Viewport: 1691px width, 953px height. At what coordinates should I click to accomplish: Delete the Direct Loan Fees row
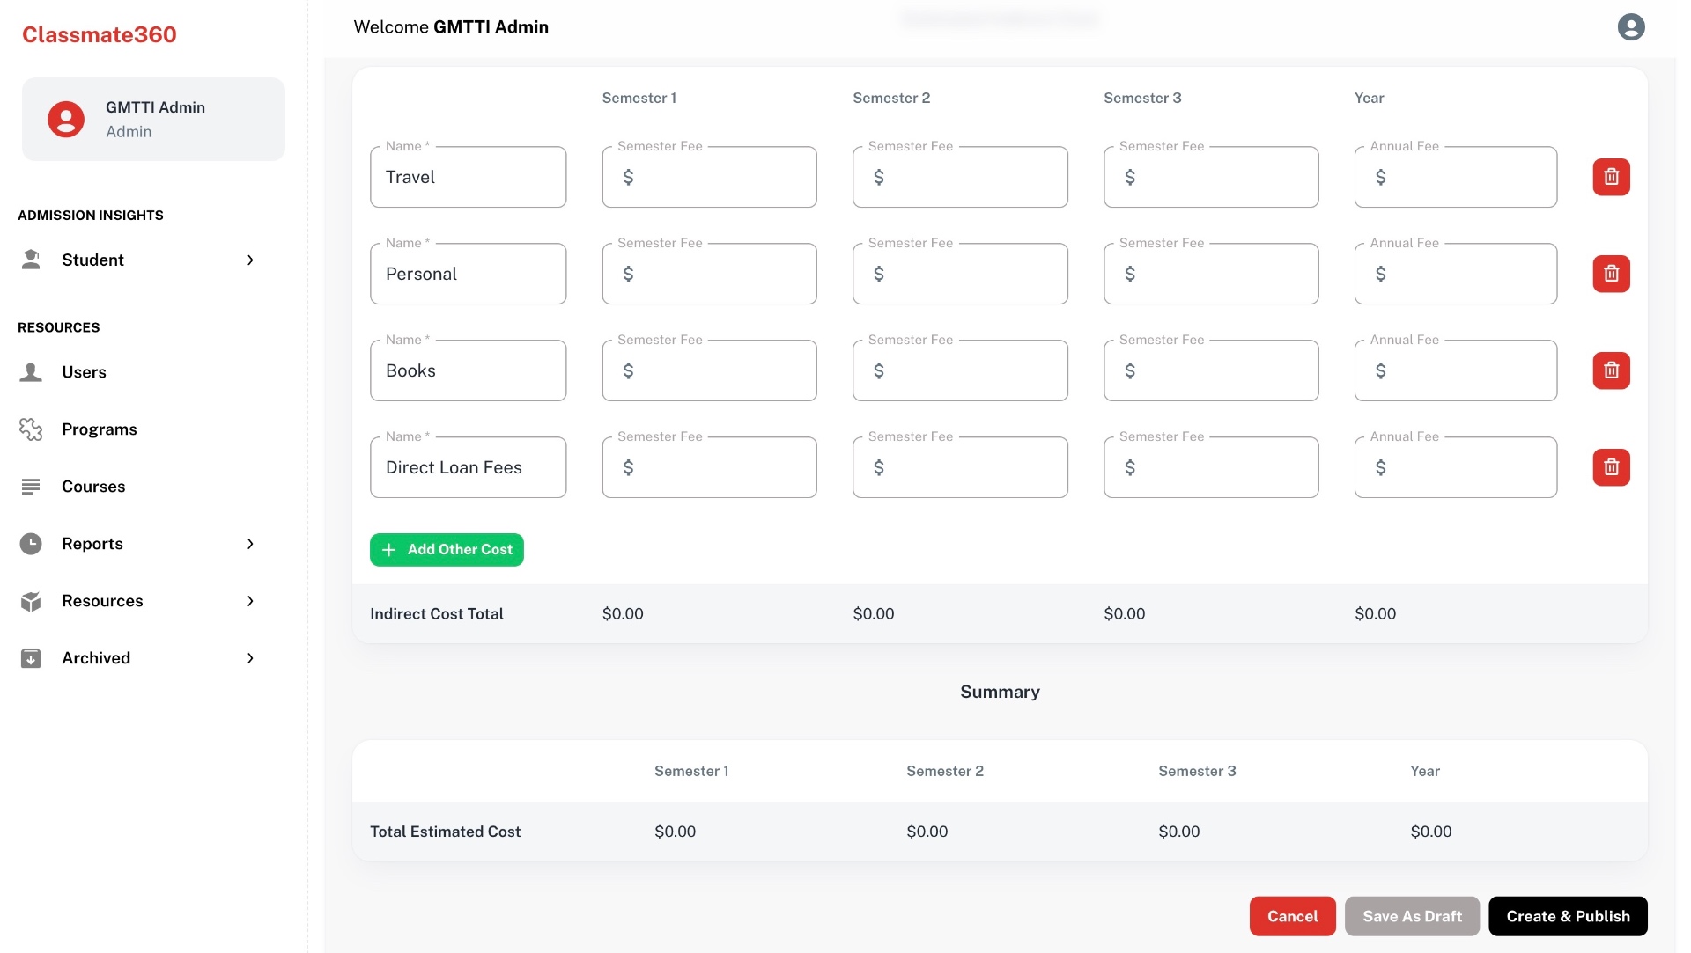(x=1611, y=467)
